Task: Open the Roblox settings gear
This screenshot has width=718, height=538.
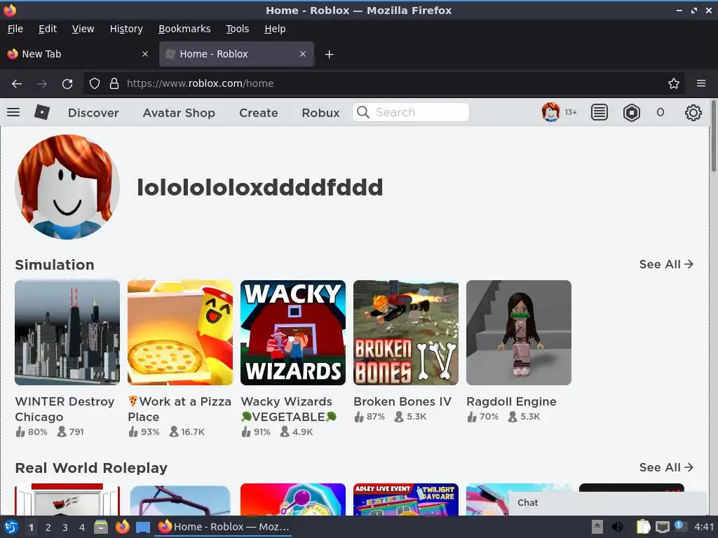Action: click(693, 113)
